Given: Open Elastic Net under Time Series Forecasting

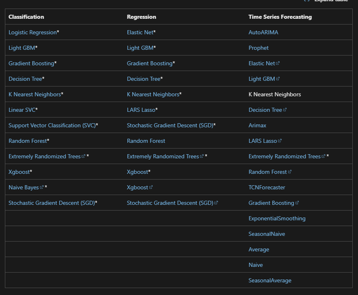Looking at the screenshot, I should click(x=264, y=63).
